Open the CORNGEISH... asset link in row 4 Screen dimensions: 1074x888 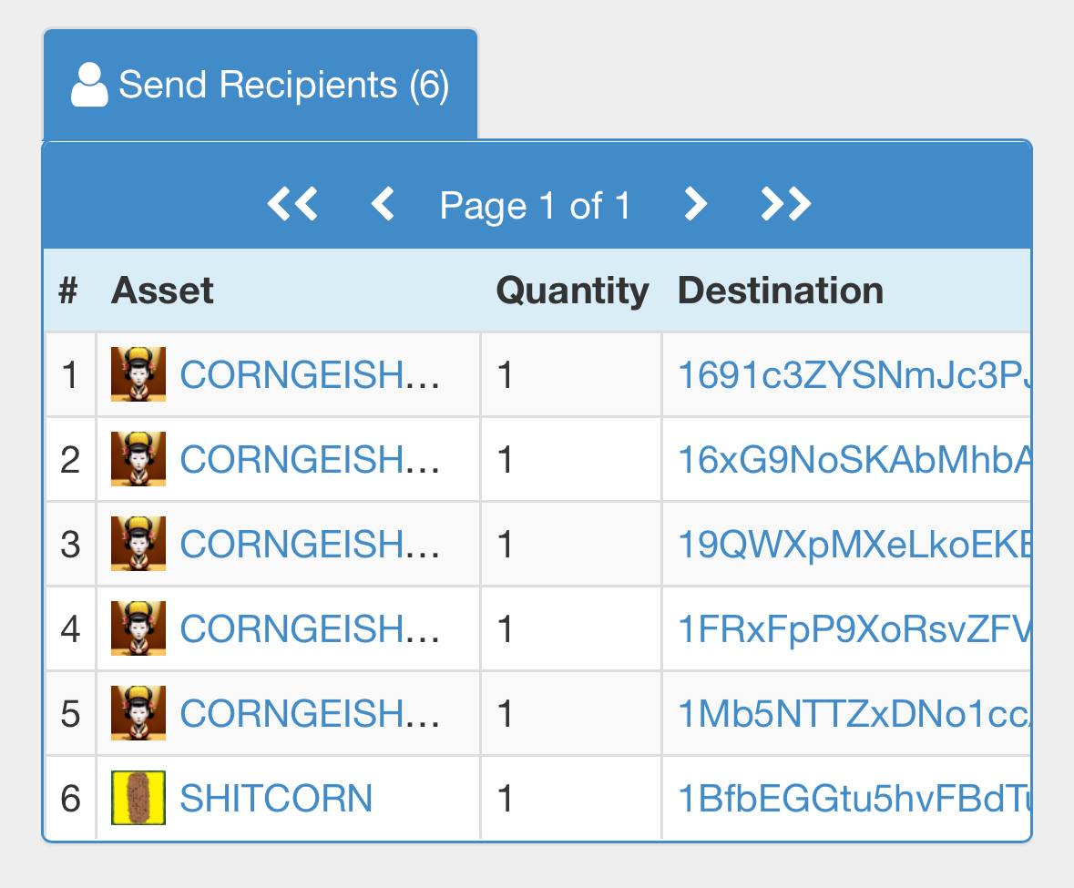[x=310, y=629]
